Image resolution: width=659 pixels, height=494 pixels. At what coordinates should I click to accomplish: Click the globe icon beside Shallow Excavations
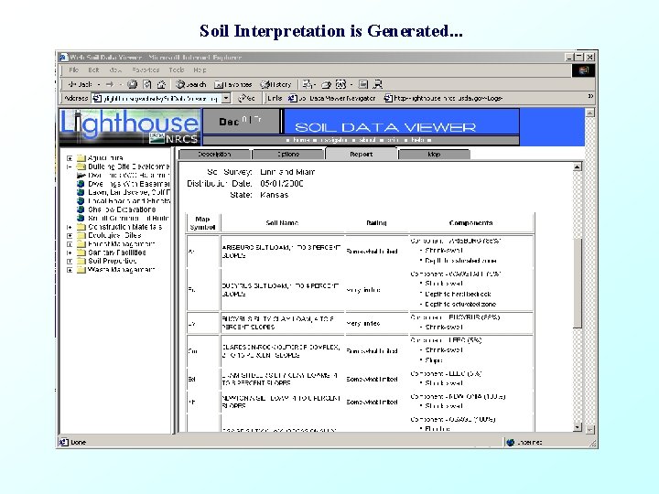pyautogui.click(x=81, y=209)
